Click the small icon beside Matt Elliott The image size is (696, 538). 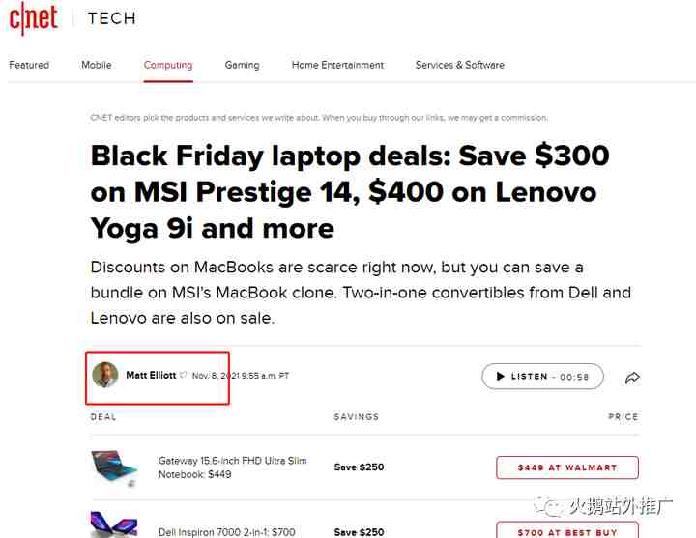[183, 375]
